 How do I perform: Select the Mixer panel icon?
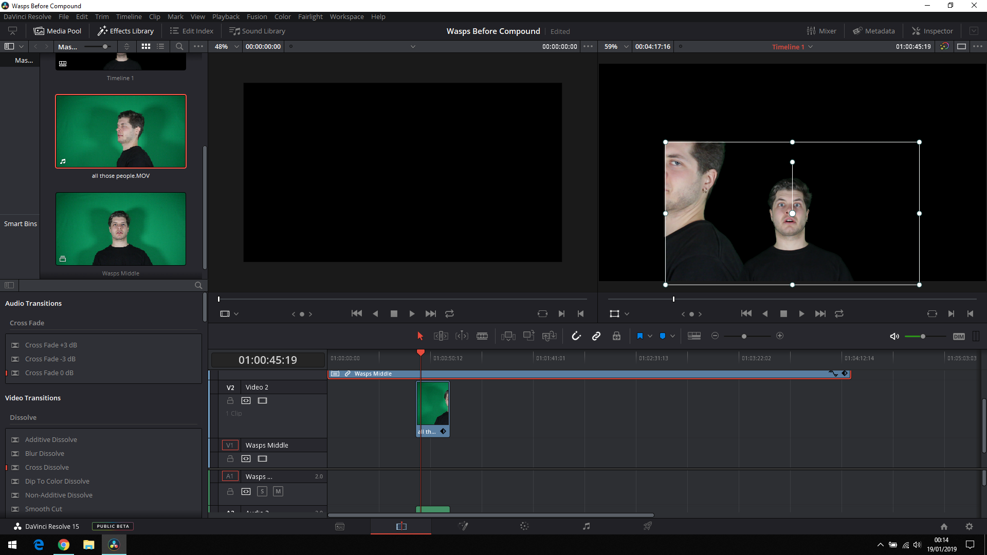coord(811,30)
